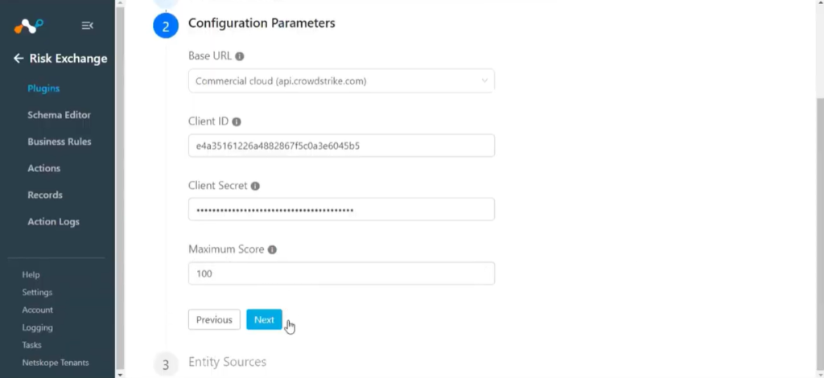
Task: Open Schema Editor in the sidebar
Action: (x=59, y=115)
